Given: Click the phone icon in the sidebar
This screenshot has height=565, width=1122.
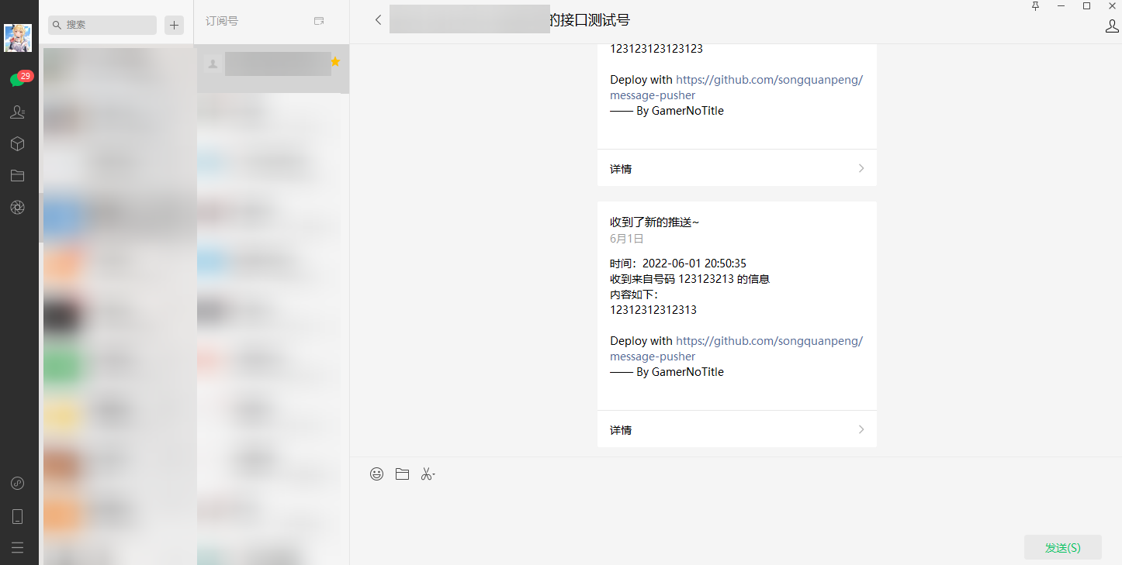Looking at the screenshot, I should 17,516.
